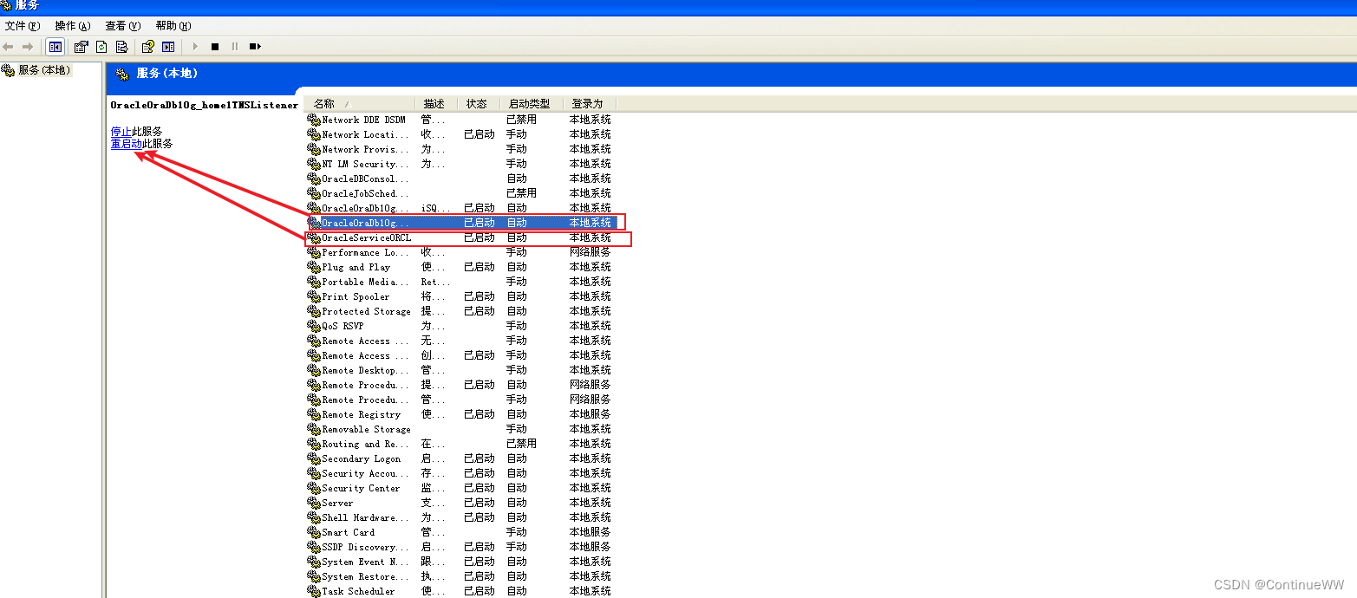
Task: Click the Show/Hide Action Pane icon
Action: (168, 47)
